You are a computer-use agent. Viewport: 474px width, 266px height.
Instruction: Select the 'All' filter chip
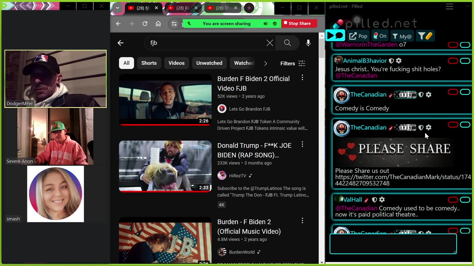click(x=126, y=63)
